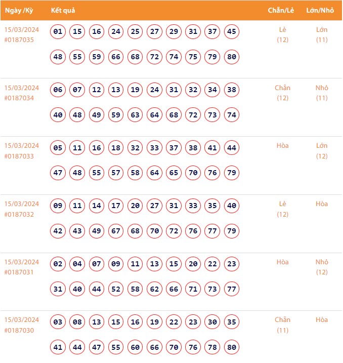343x363 pixels.
Task: Click "Chẵn (12)" result for draw #0187034
Action: coord(282,93)
